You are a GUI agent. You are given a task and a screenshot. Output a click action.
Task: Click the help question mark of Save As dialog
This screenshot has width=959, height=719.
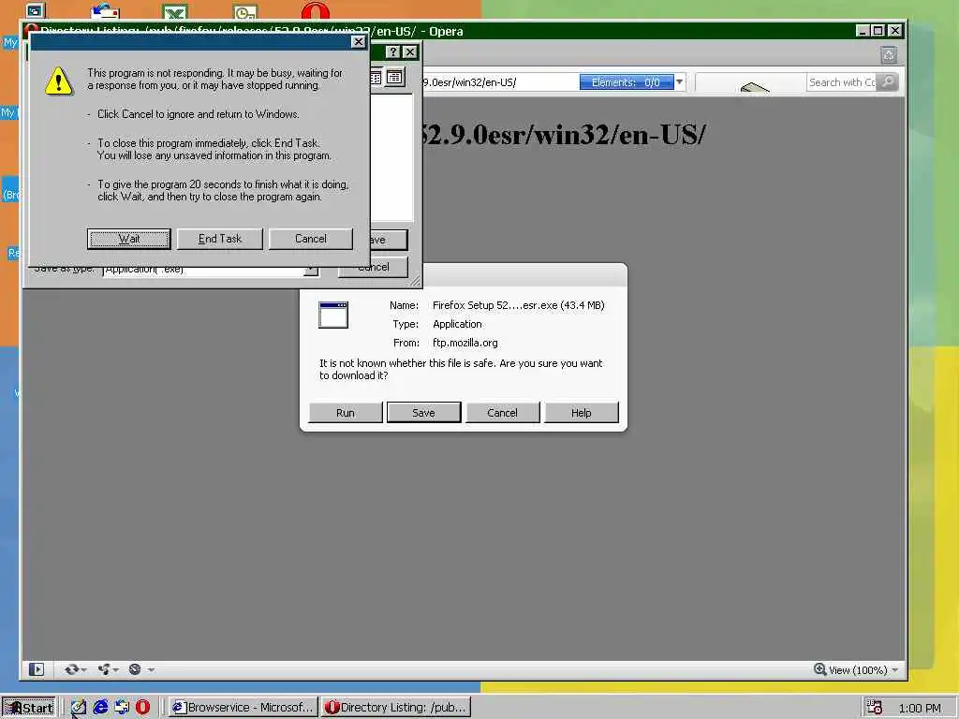point(393,52)
